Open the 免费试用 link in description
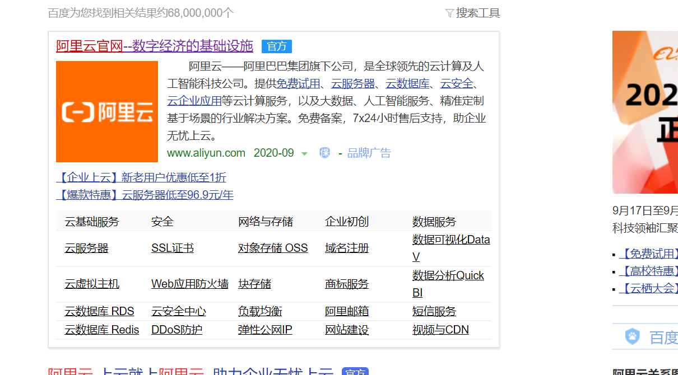The image size is (678, 375). tap(298, 83)
